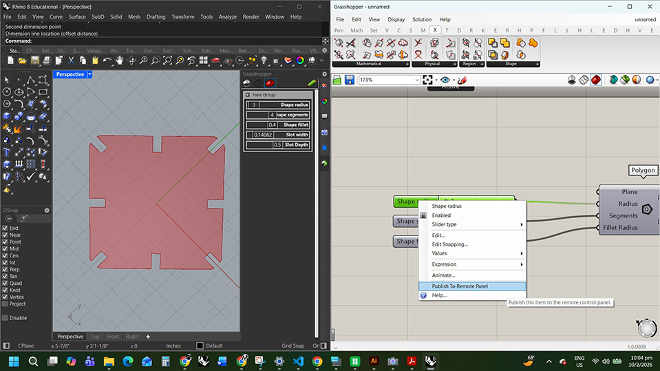The width and height of the screenshot is (660, 371).
Task: Open the Perspective viewport dropdown arrow
Action: (x=89, y=74)
